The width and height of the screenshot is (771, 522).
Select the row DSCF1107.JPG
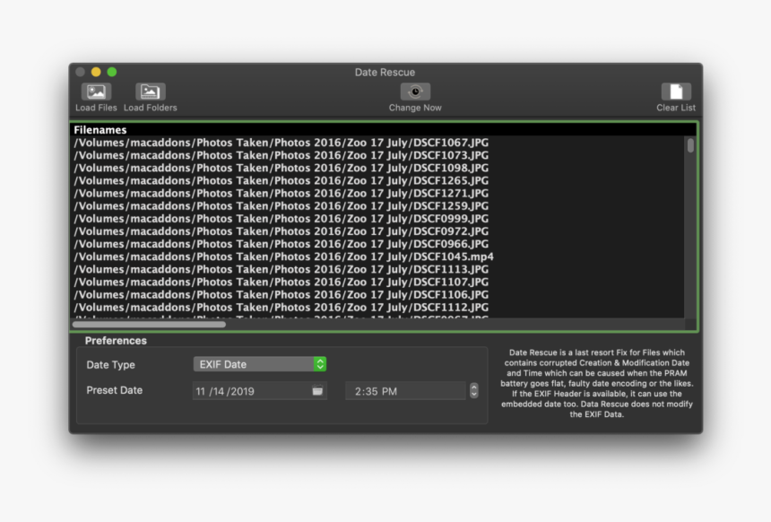click(x=377, y=282)
